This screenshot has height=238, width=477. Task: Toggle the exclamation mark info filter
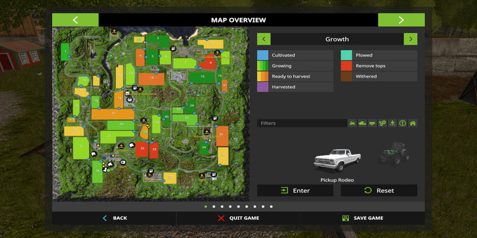[x=402, y=123]
